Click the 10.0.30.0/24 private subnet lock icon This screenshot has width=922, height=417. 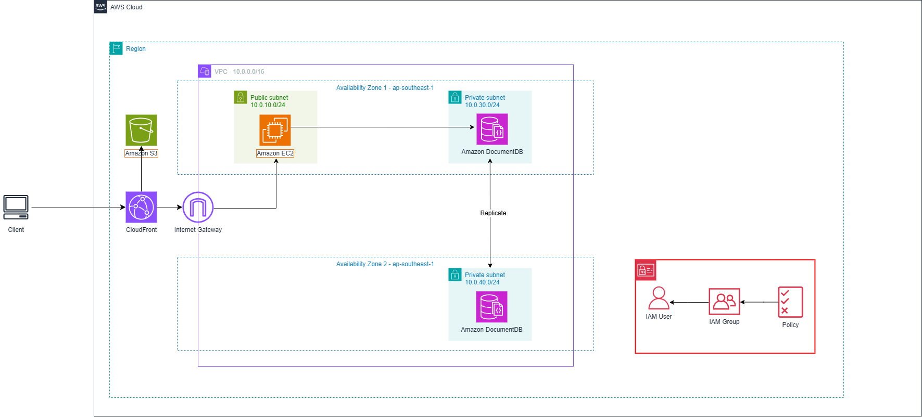455,97
